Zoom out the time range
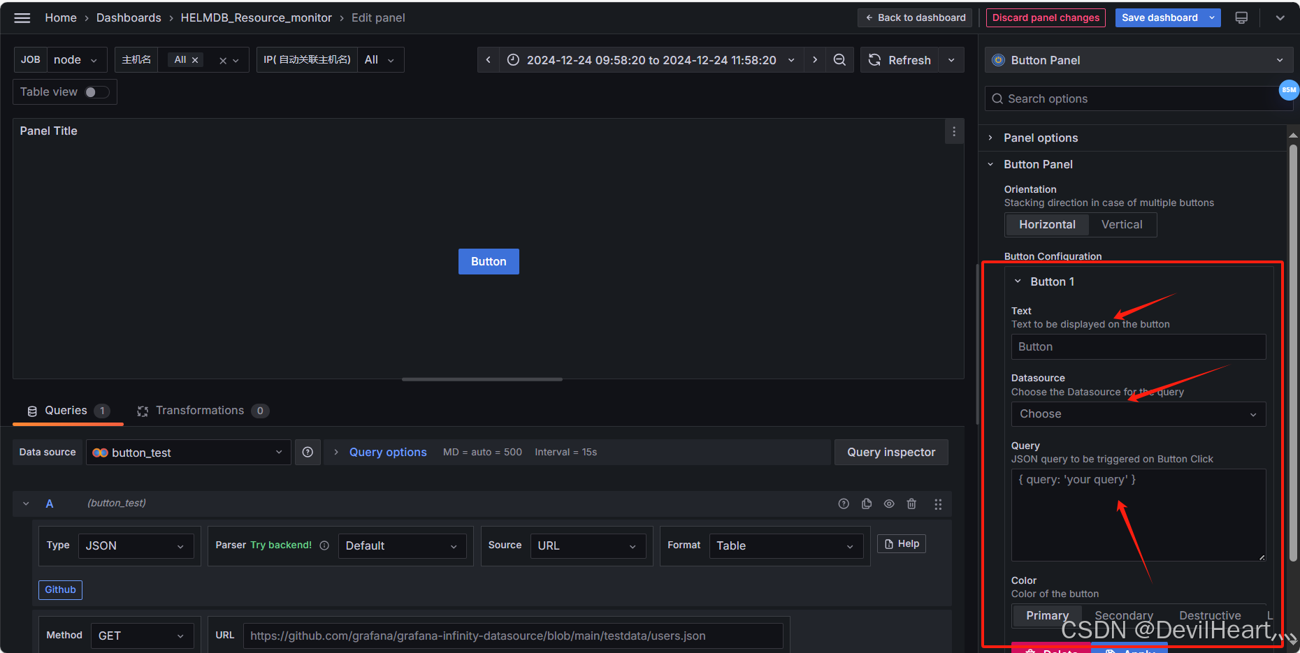This screenshot has width=1300, height=653. point(839,60)
